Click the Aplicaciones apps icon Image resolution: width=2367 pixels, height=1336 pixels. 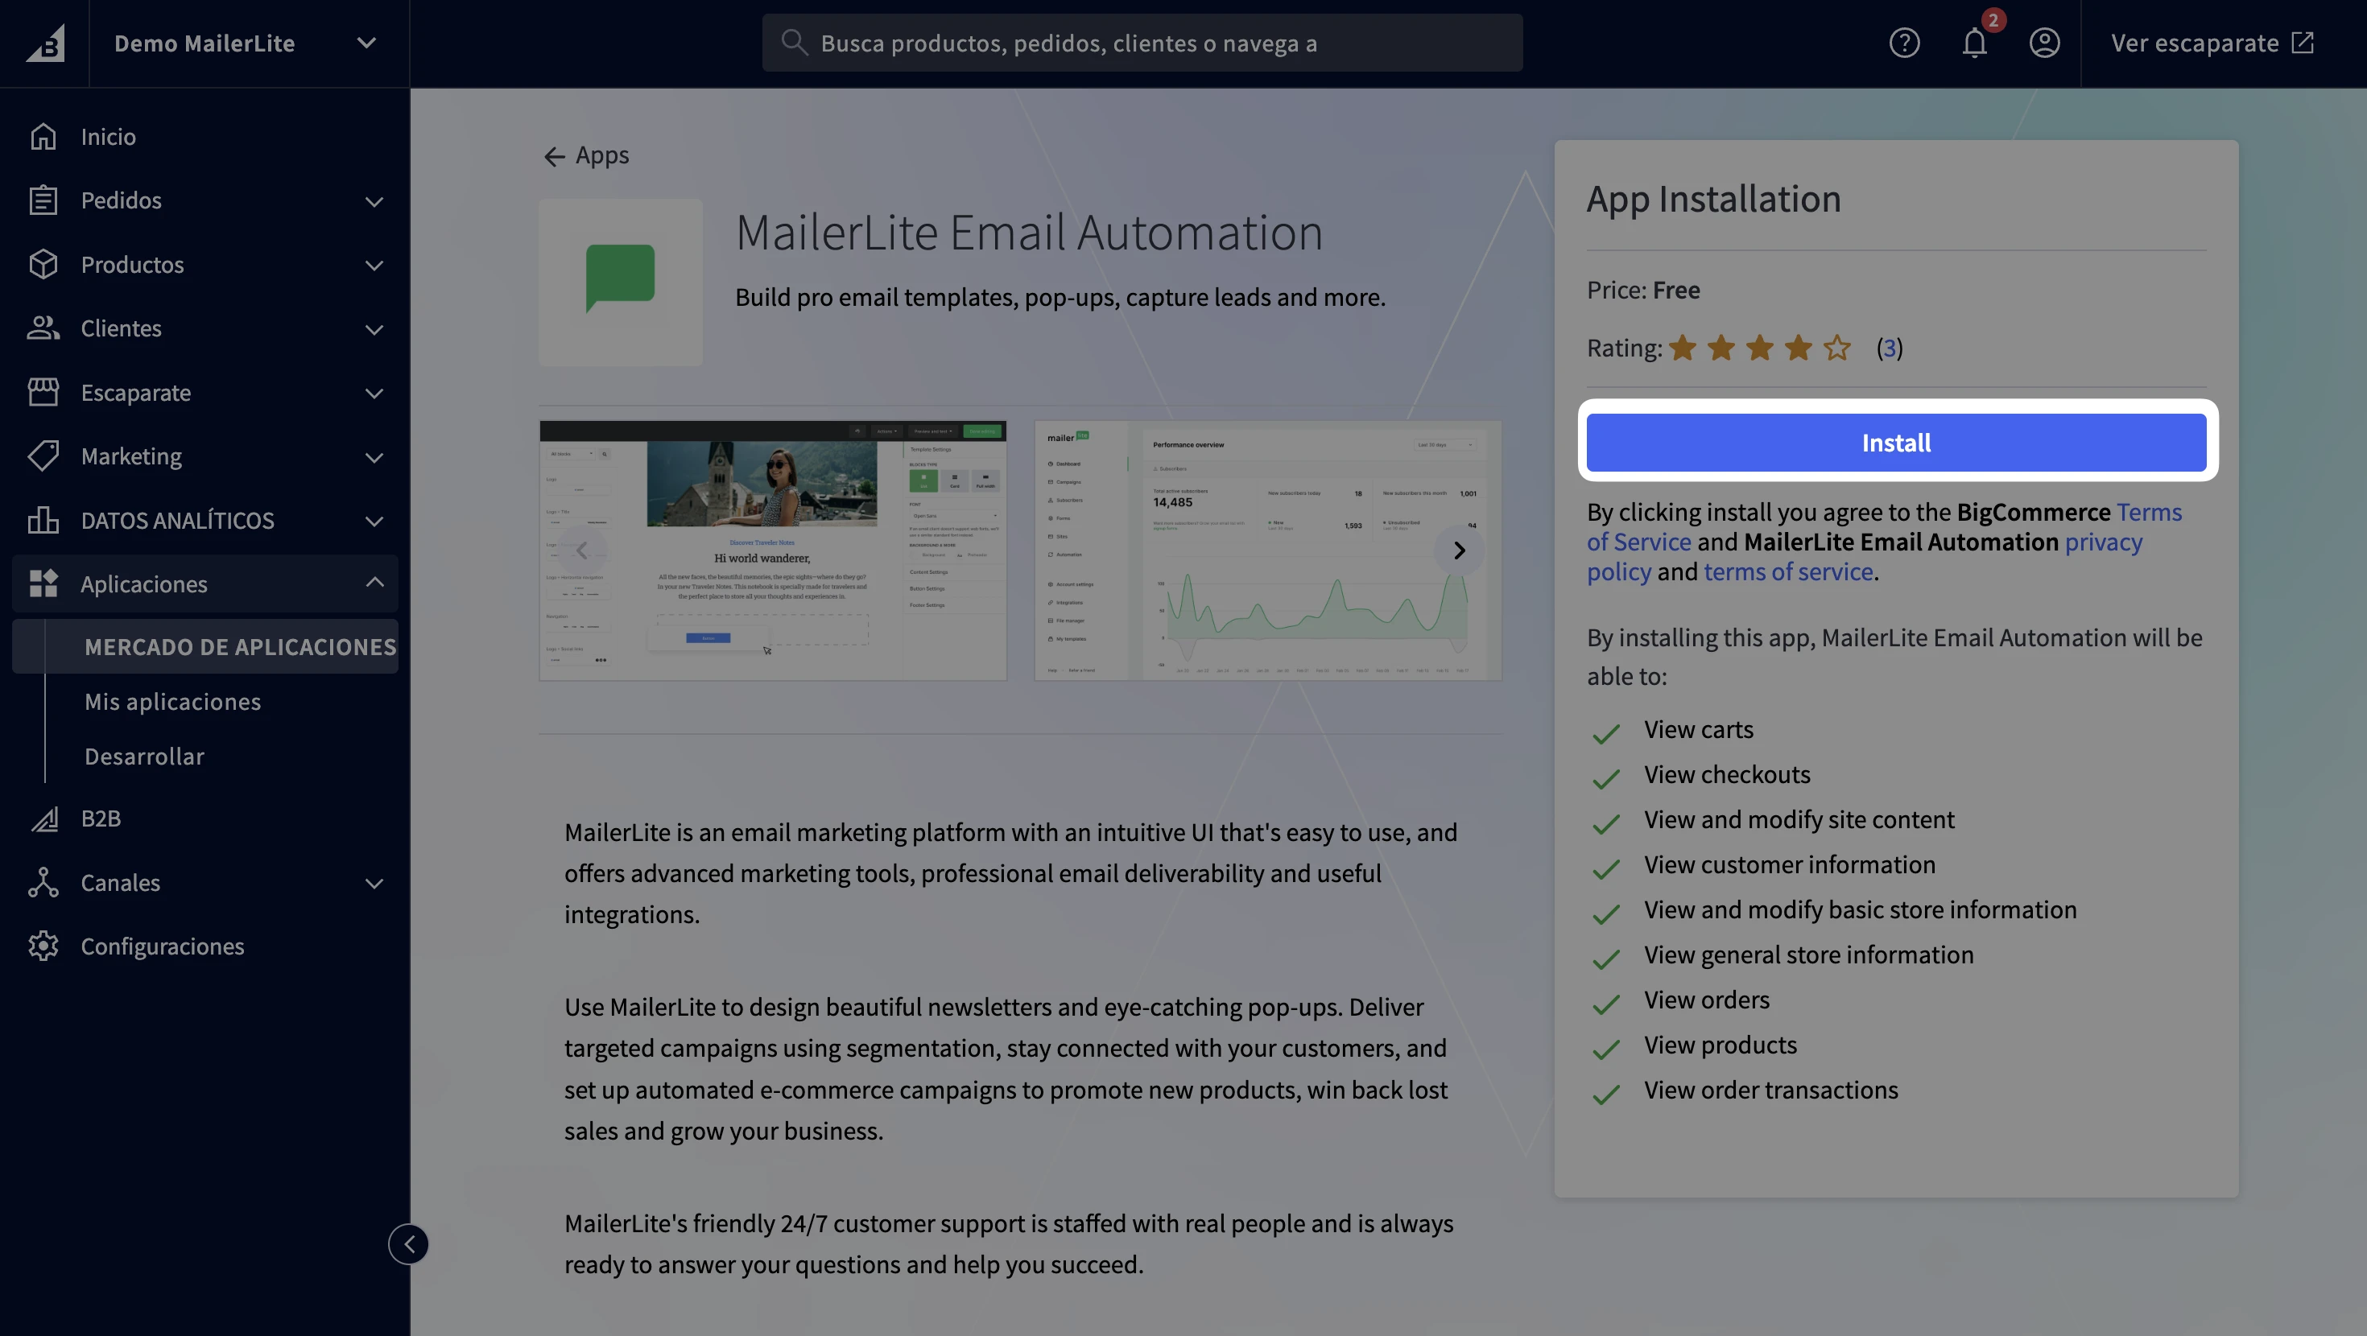43,583
